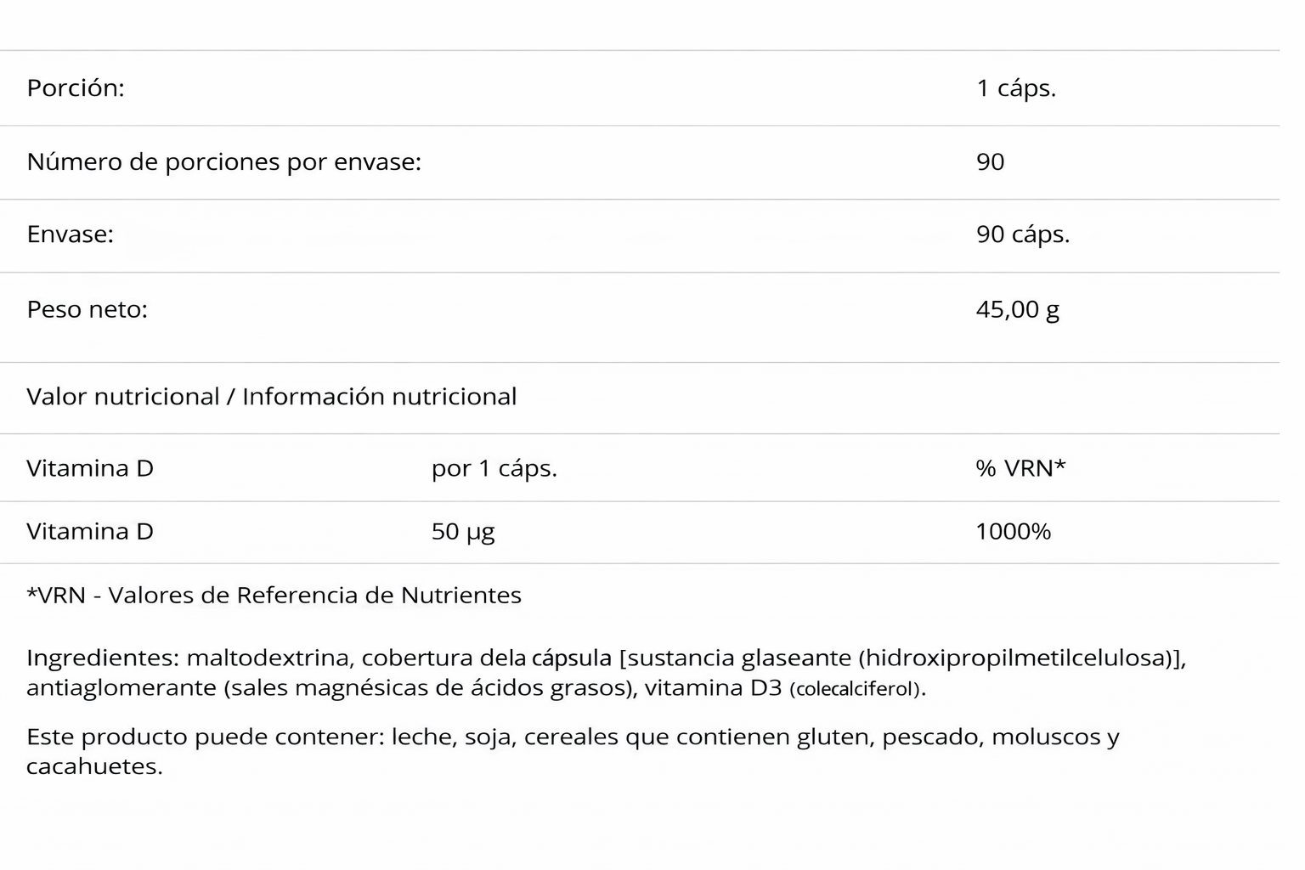Viewport: 1305px width, 870px height.
Task: Click the Este producto puede contener allergen text
Action: (206, 737)
